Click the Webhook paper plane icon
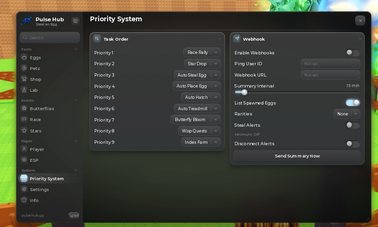The width and height of the screenshot is (378, 227). (237, 38)
